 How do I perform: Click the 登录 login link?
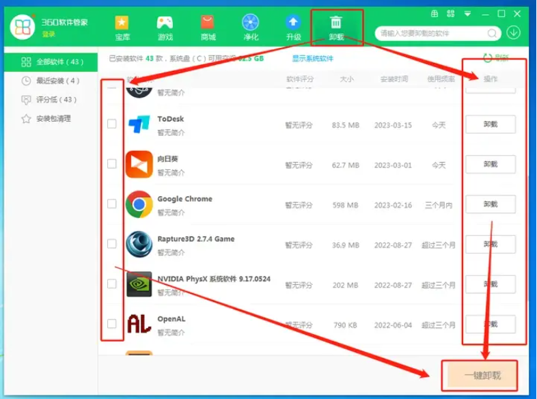(x=49, y=34)
